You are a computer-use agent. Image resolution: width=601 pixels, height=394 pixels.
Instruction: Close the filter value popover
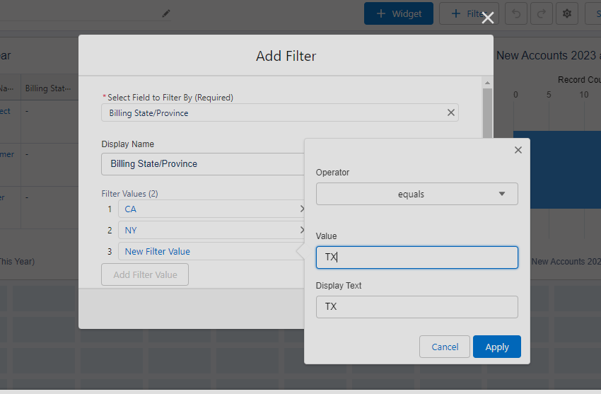(518, 150)
